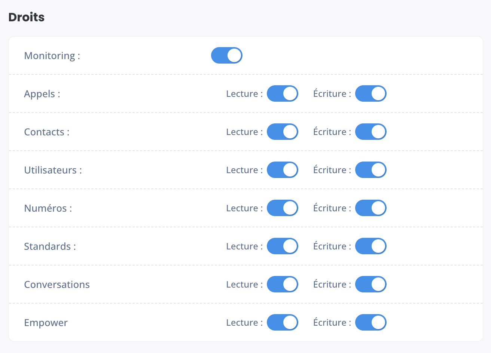491x353 pixels.
Task: Toggle Contacts Écriture switch
Action: pyautogui.click(x=371, y=132)
